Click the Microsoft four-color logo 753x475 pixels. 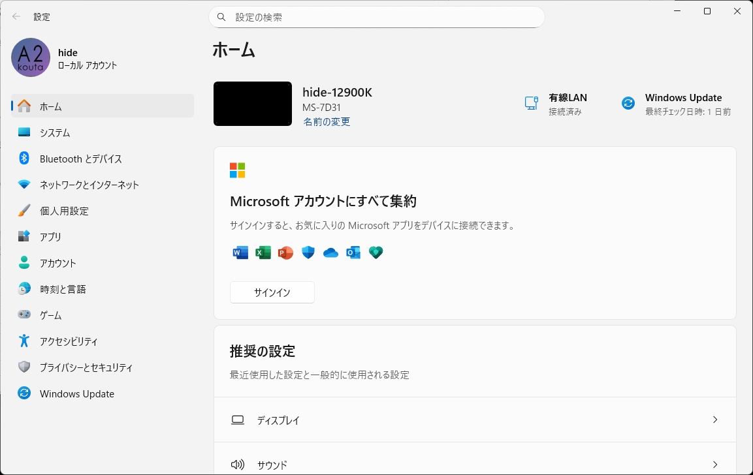pos(237,170)
